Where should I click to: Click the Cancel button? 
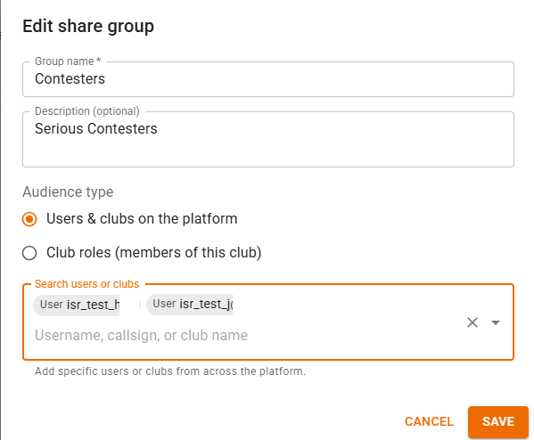click(429, 421)
